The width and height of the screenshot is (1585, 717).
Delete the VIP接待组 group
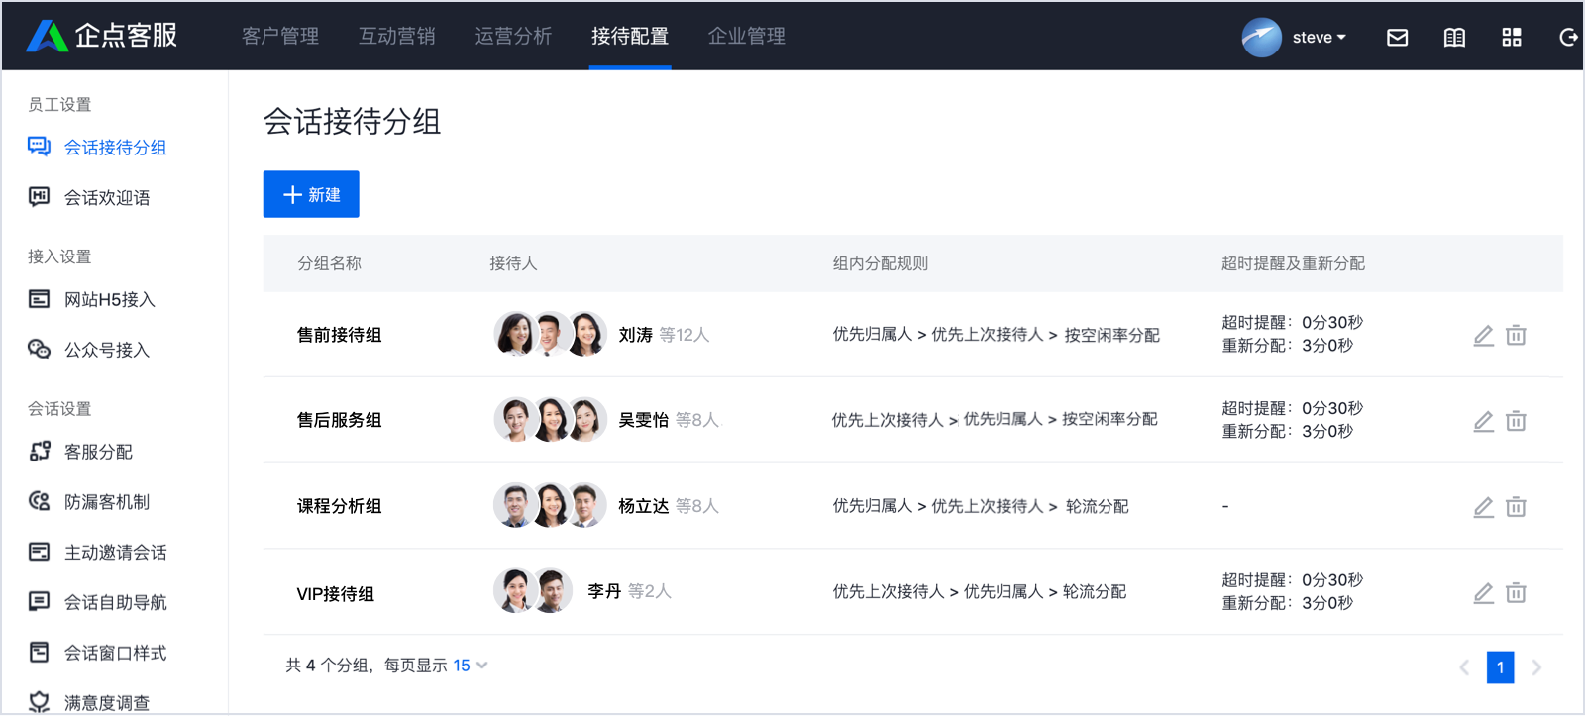[1516, 594]
